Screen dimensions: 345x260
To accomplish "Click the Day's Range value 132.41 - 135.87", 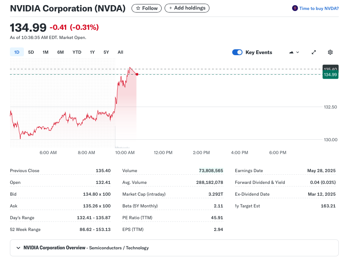I will click(94, 218).
